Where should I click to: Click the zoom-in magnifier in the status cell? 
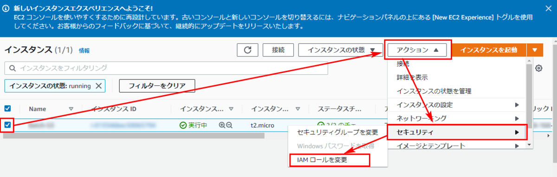click(x=222, y=125)
